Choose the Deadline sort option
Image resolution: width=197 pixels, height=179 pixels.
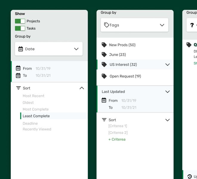click(x=30, y=123)
